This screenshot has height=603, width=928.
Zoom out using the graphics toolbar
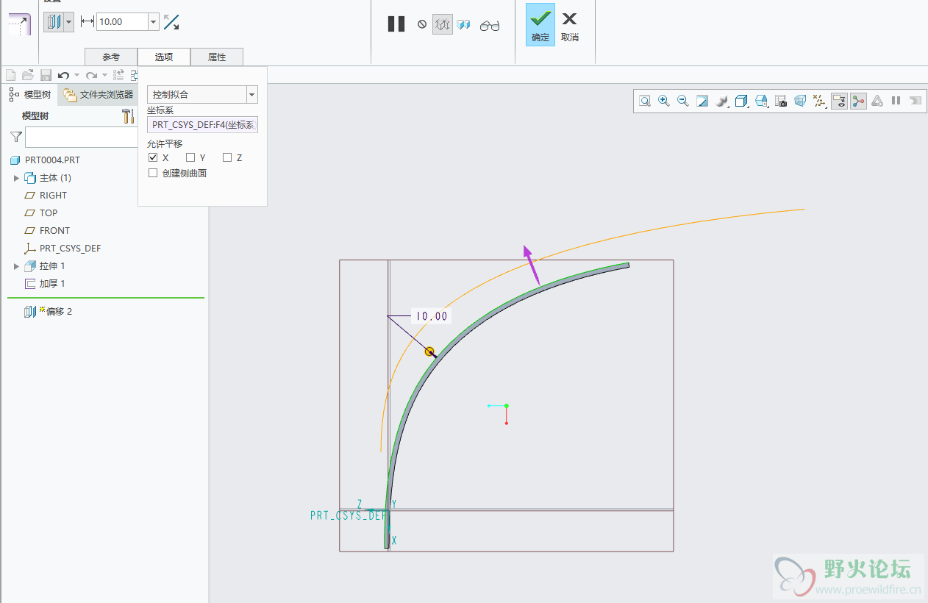coord(683,101)
